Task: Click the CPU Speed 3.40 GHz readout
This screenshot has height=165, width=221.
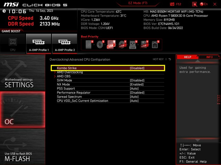Action: pyautogui.click(x=33, y=18)
